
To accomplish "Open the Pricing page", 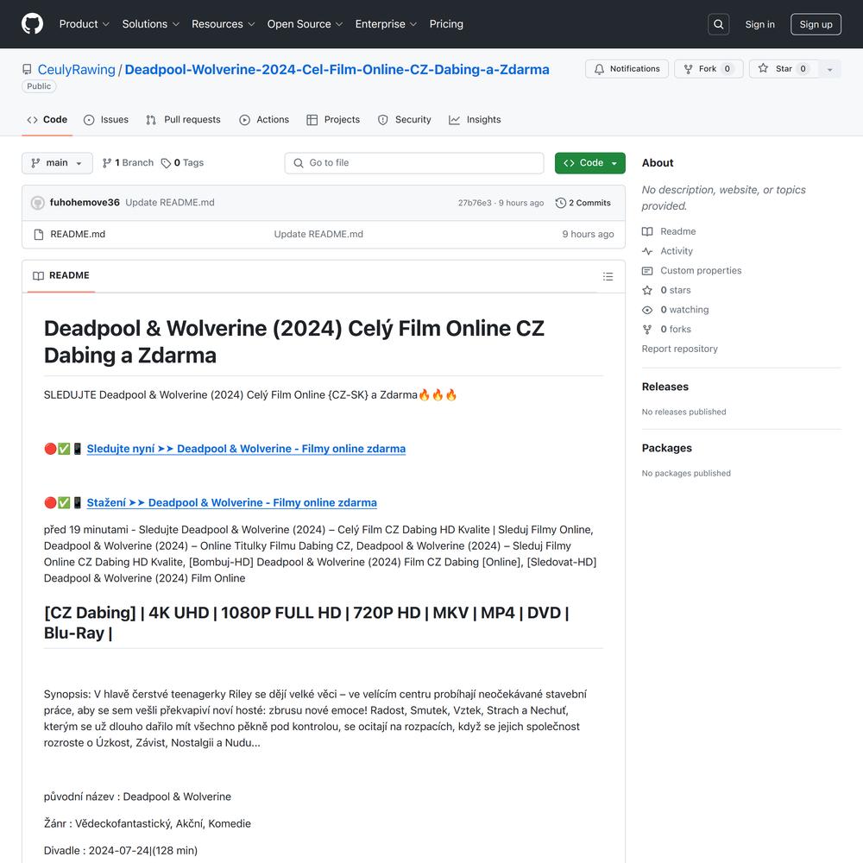I will coord(446,24).
